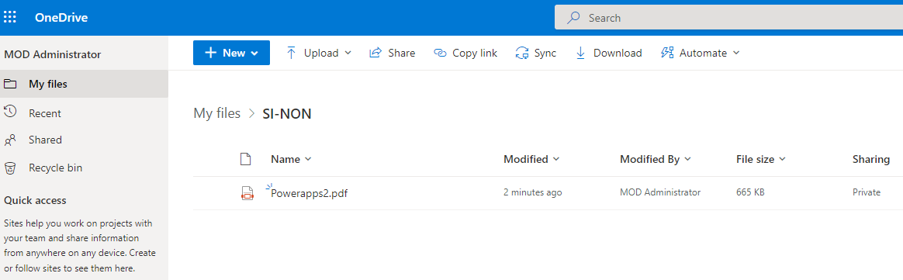Open the Name column sort dropdown
Image resolution: width=903 pixels, height=280 pixels.
tap(292, 160)
